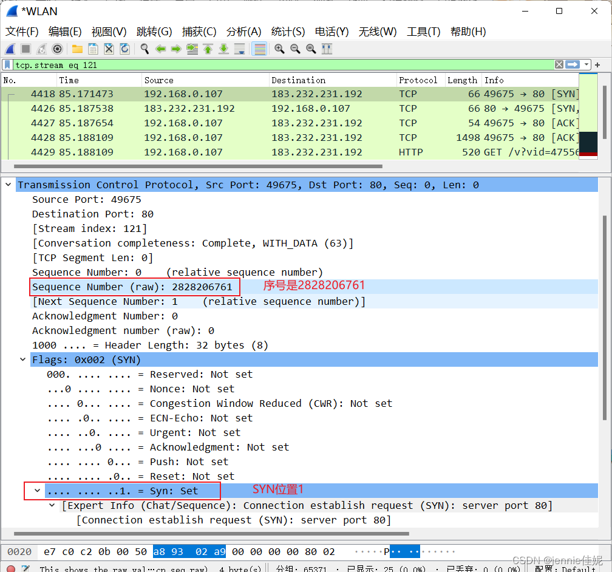Reset text zoom to normal size
The width and height of the screenshot is (612, 572).
[x=311, y=49]
